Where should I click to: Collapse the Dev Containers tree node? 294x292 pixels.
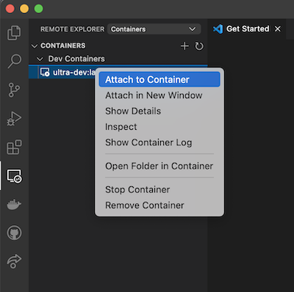click(x=40, y=59)
